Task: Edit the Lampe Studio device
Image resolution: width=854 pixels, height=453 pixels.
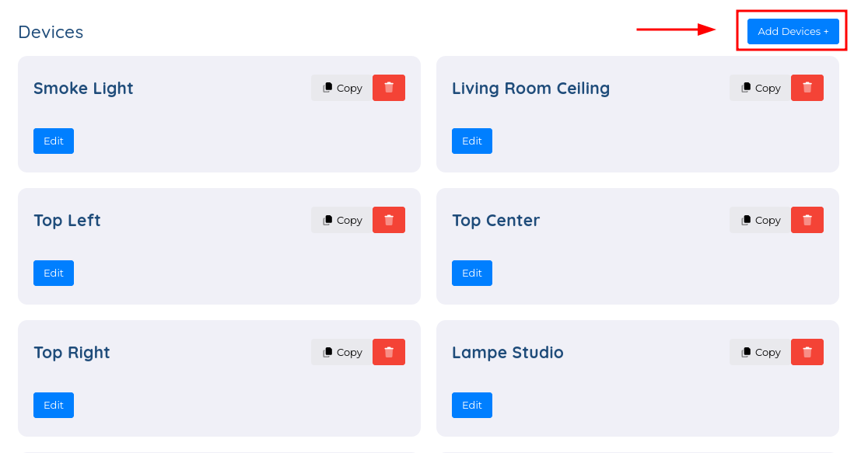Action: pyautogui.click(x=471, y=405)
